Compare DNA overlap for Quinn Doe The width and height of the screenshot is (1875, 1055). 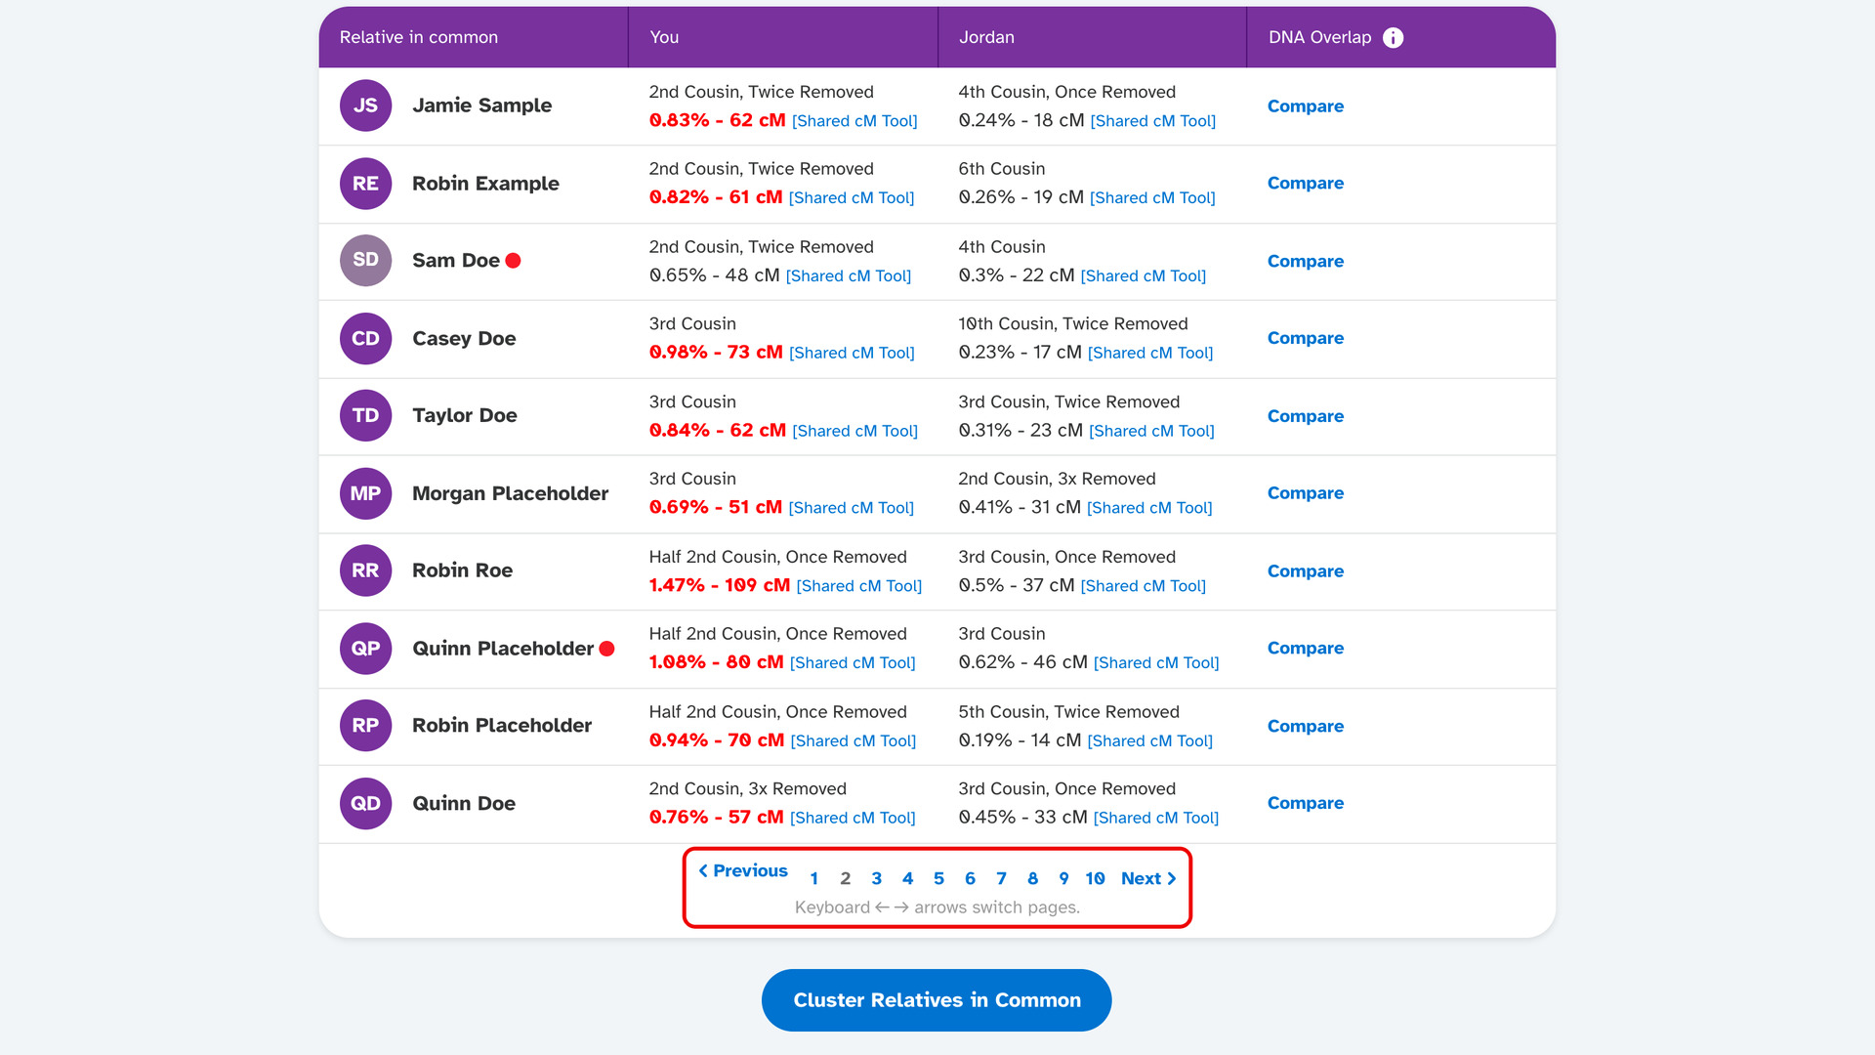[1305, 803]
